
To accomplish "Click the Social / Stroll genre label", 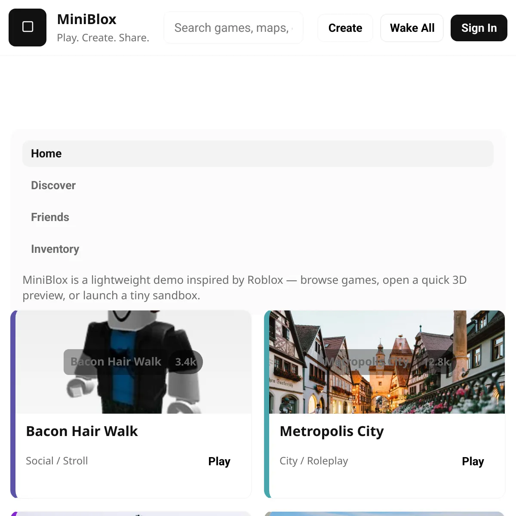I will coord(57,461).
